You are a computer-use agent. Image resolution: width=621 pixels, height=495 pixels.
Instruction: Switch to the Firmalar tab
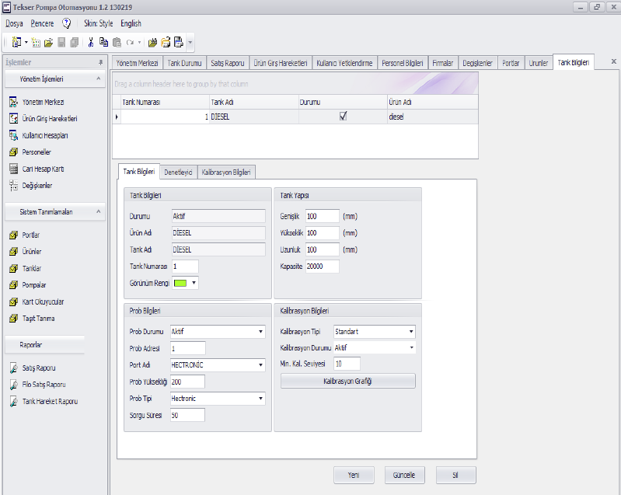tap(442, 63)
